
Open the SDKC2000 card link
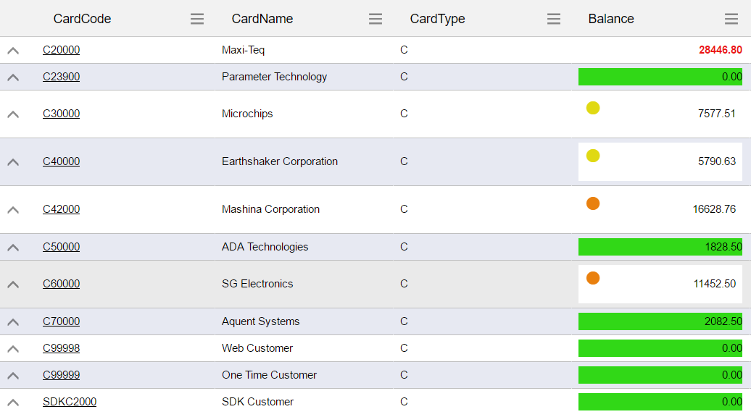[x=70, y=402]
